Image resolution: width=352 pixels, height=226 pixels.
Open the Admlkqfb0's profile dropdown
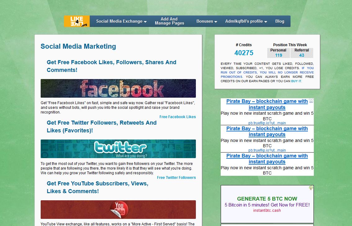point(246,21)
